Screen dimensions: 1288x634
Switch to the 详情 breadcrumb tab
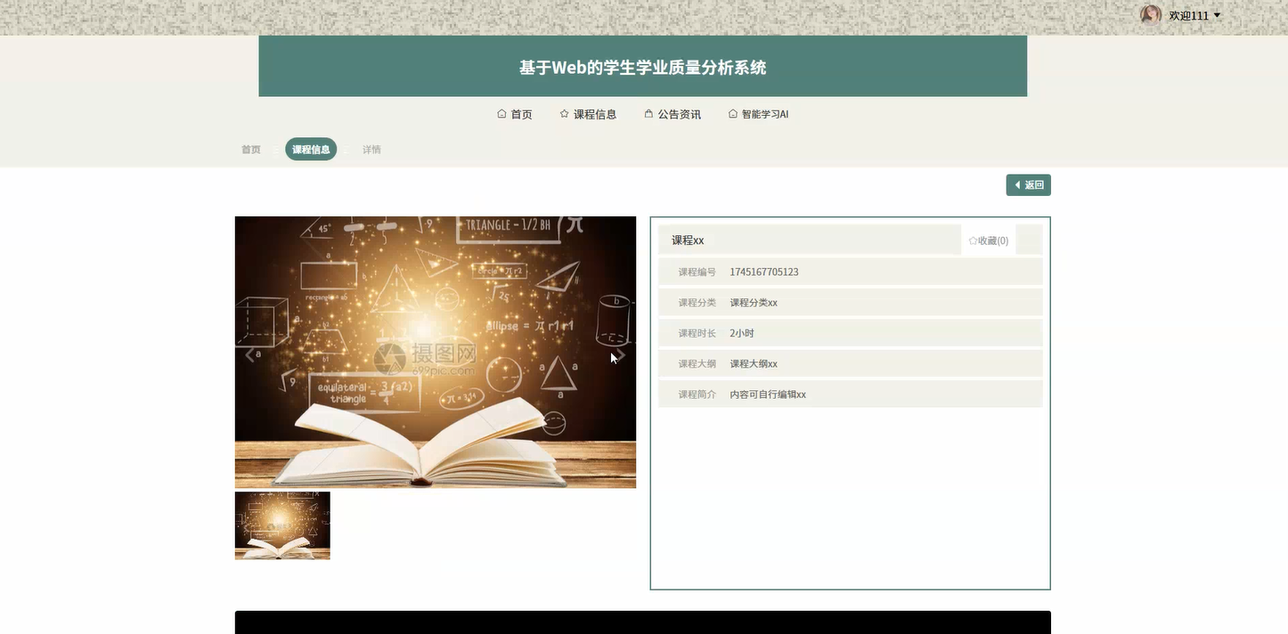[371, 149]
